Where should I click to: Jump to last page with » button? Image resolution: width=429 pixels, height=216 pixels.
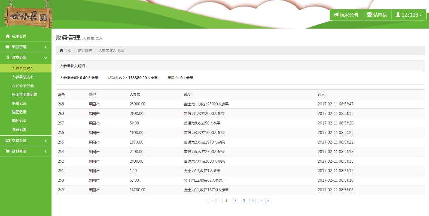coord(268,200)
